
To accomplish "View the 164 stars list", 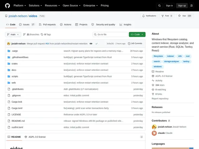I will tap(158, 85).
